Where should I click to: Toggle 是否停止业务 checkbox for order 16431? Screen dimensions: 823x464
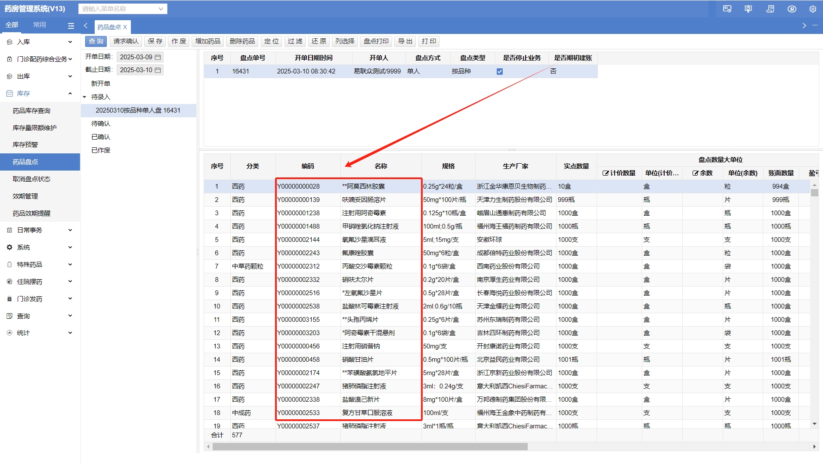coord(500,71)
